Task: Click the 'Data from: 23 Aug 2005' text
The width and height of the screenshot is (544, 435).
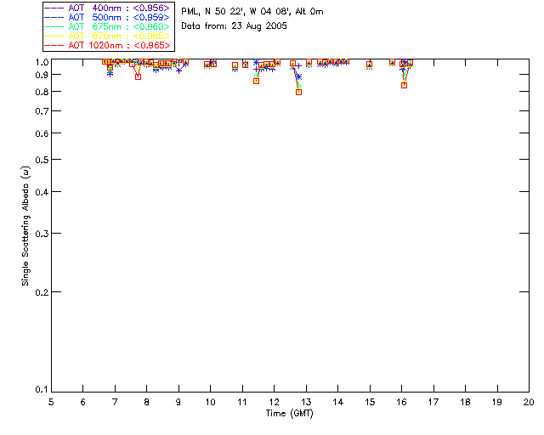Action: click(235, 26)
